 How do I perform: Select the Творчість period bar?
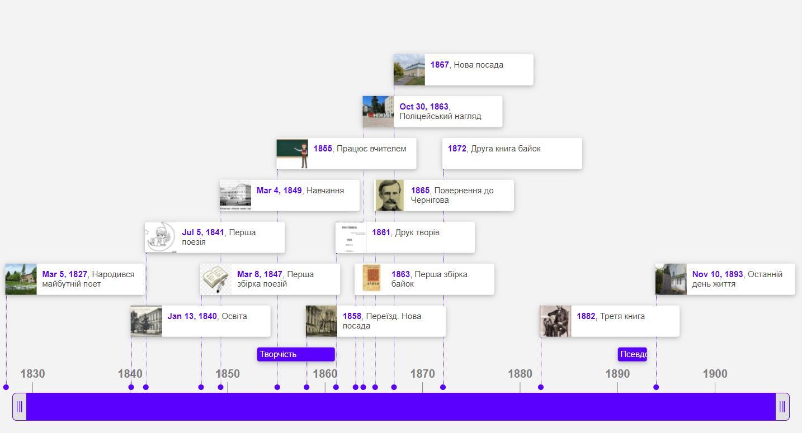click(x=296, y=354)
